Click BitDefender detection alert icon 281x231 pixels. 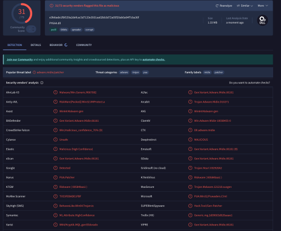(55, 121)
